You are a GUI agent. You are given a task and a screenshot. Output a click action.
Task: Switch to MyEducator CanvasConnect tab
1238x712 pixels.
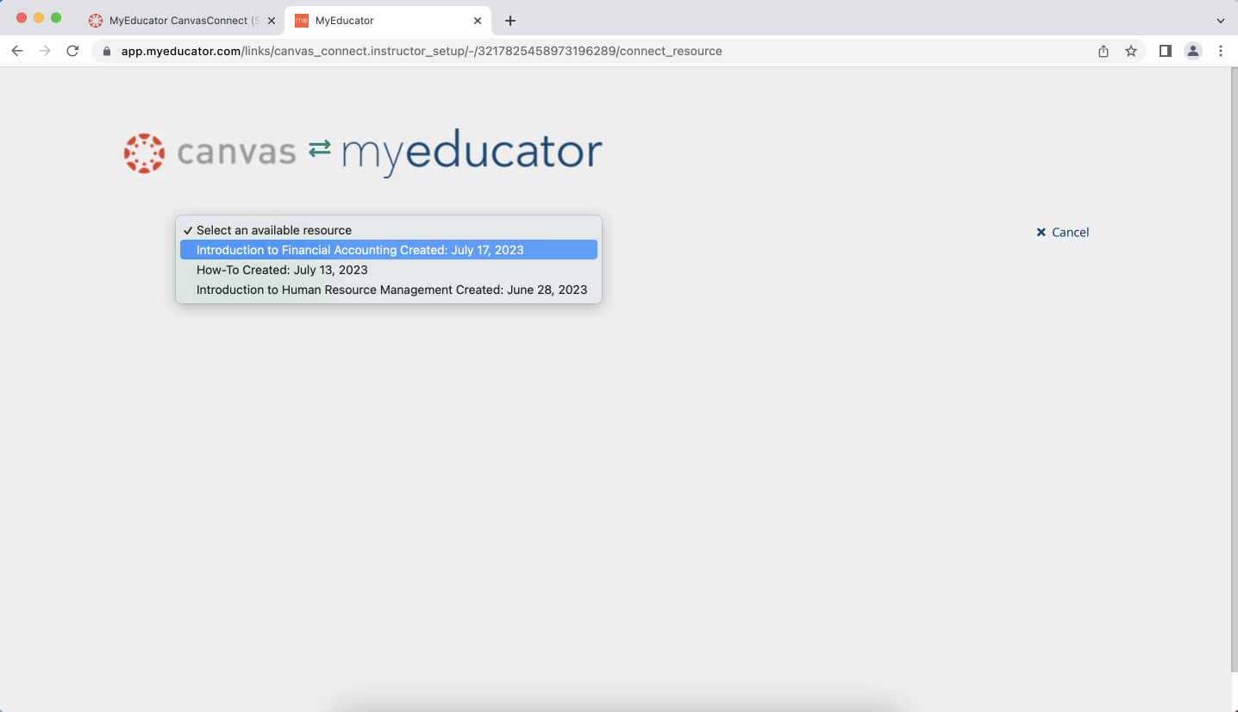(184, 20)
